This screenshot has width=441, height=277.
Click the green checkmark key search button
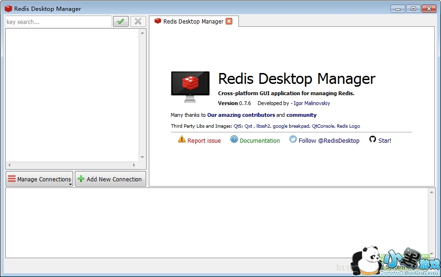[x=121, y=22]
